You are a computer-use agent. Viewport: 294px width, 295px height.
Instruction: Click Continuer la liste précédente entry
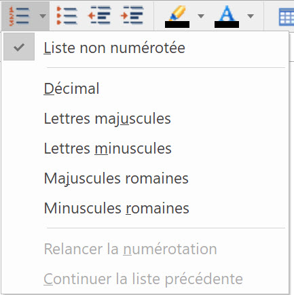tap(145, 279)
